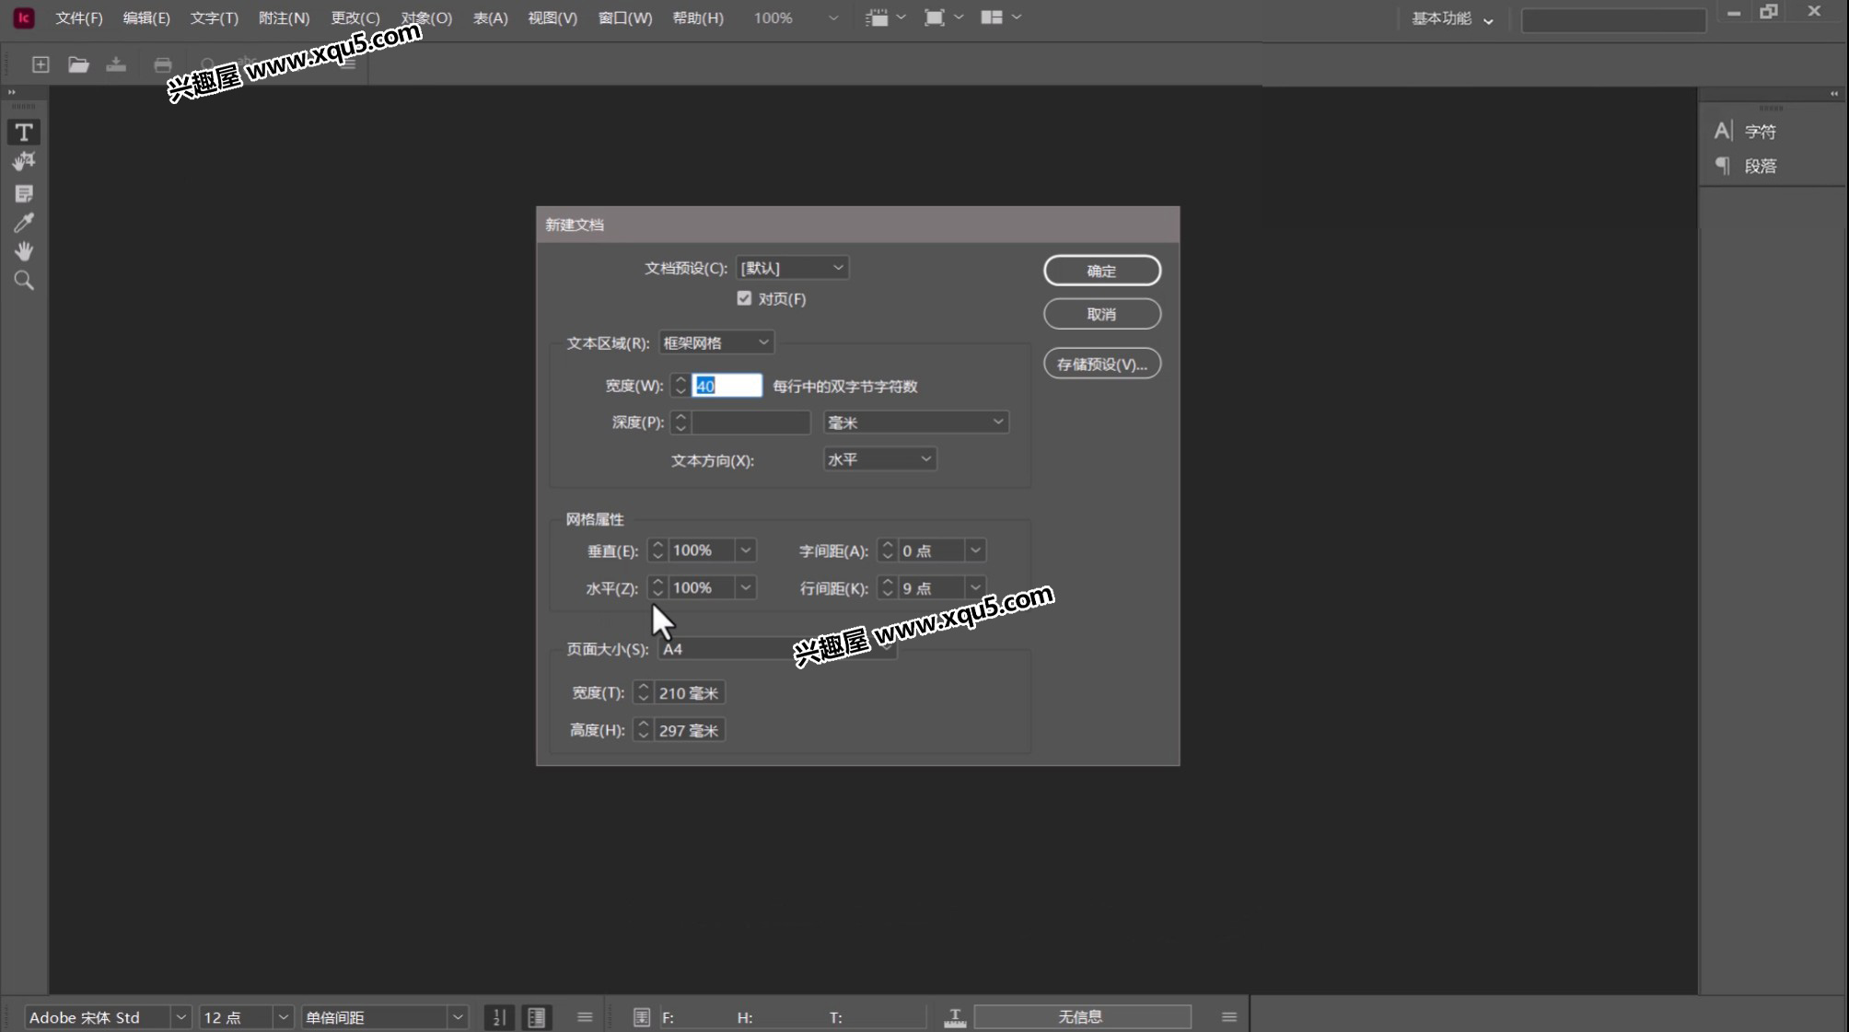Click the 高度(H) stepper arrows

pos(644,730)
